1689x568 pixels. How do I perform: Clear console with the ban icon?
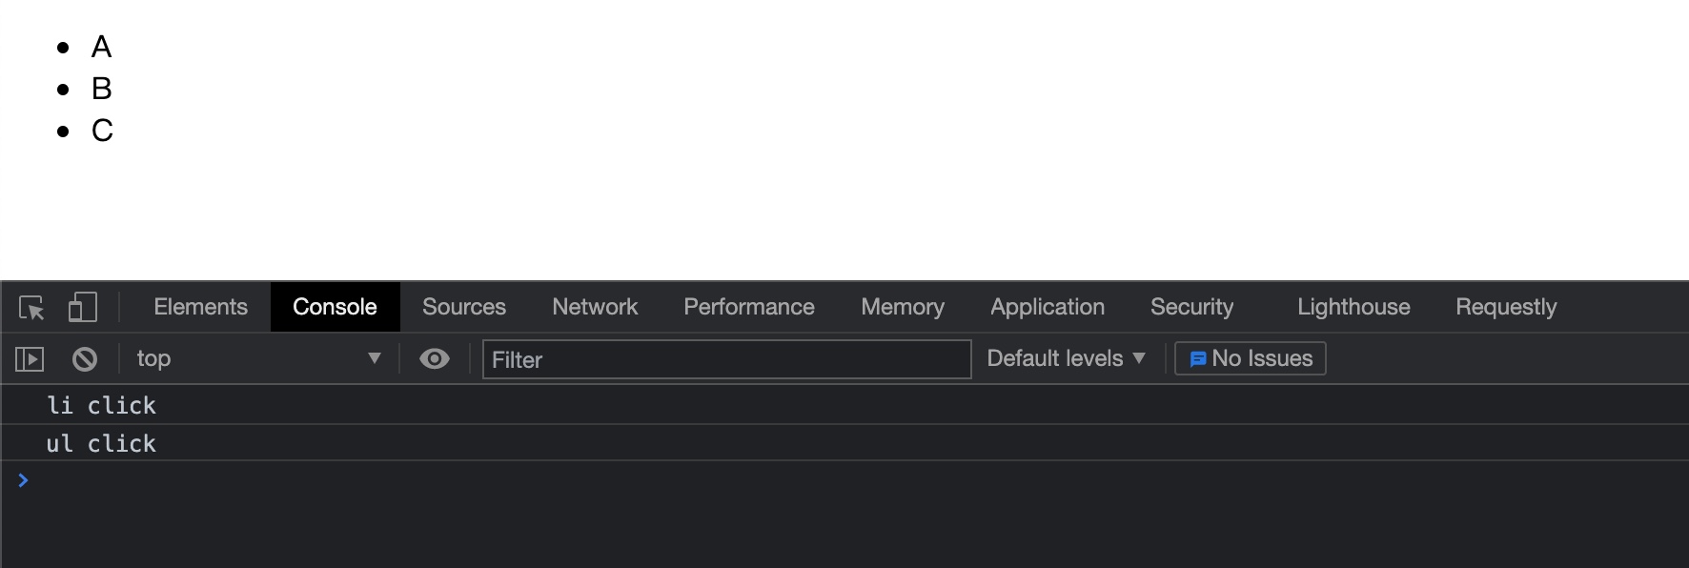coord(85,359)
